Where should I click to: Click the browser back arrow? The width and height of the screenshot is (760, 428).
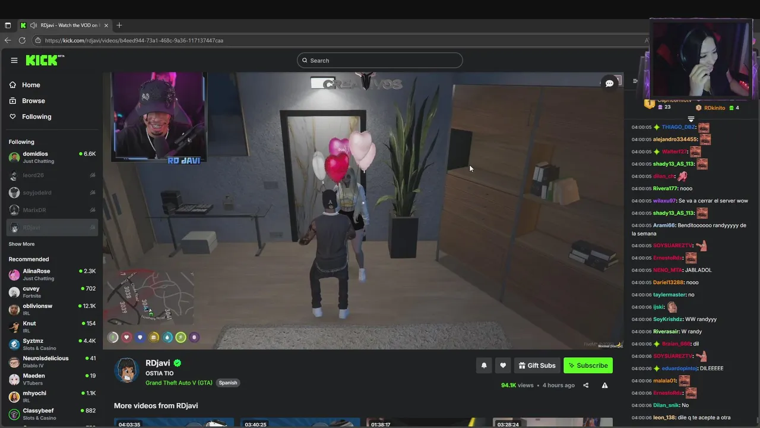point(8,40)
